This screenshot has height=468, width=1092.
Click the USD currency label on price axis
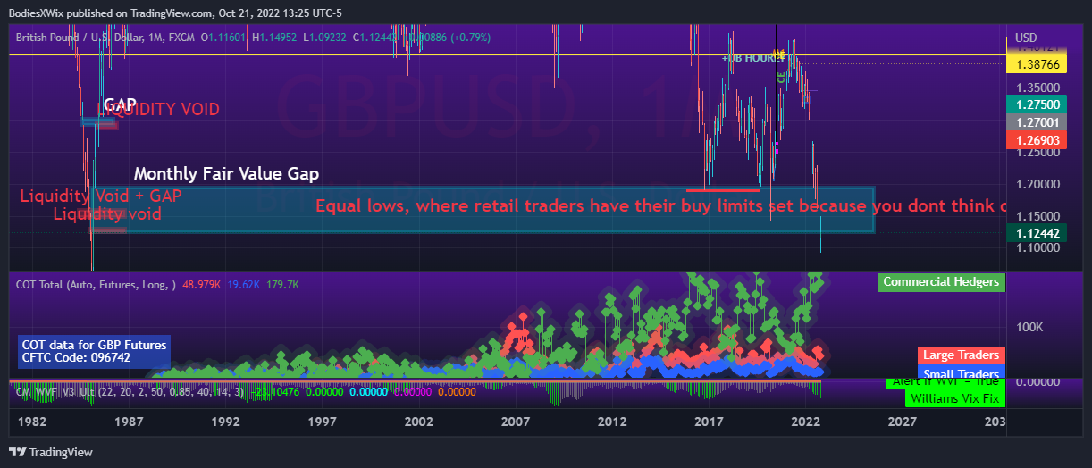pos(1026,38)
